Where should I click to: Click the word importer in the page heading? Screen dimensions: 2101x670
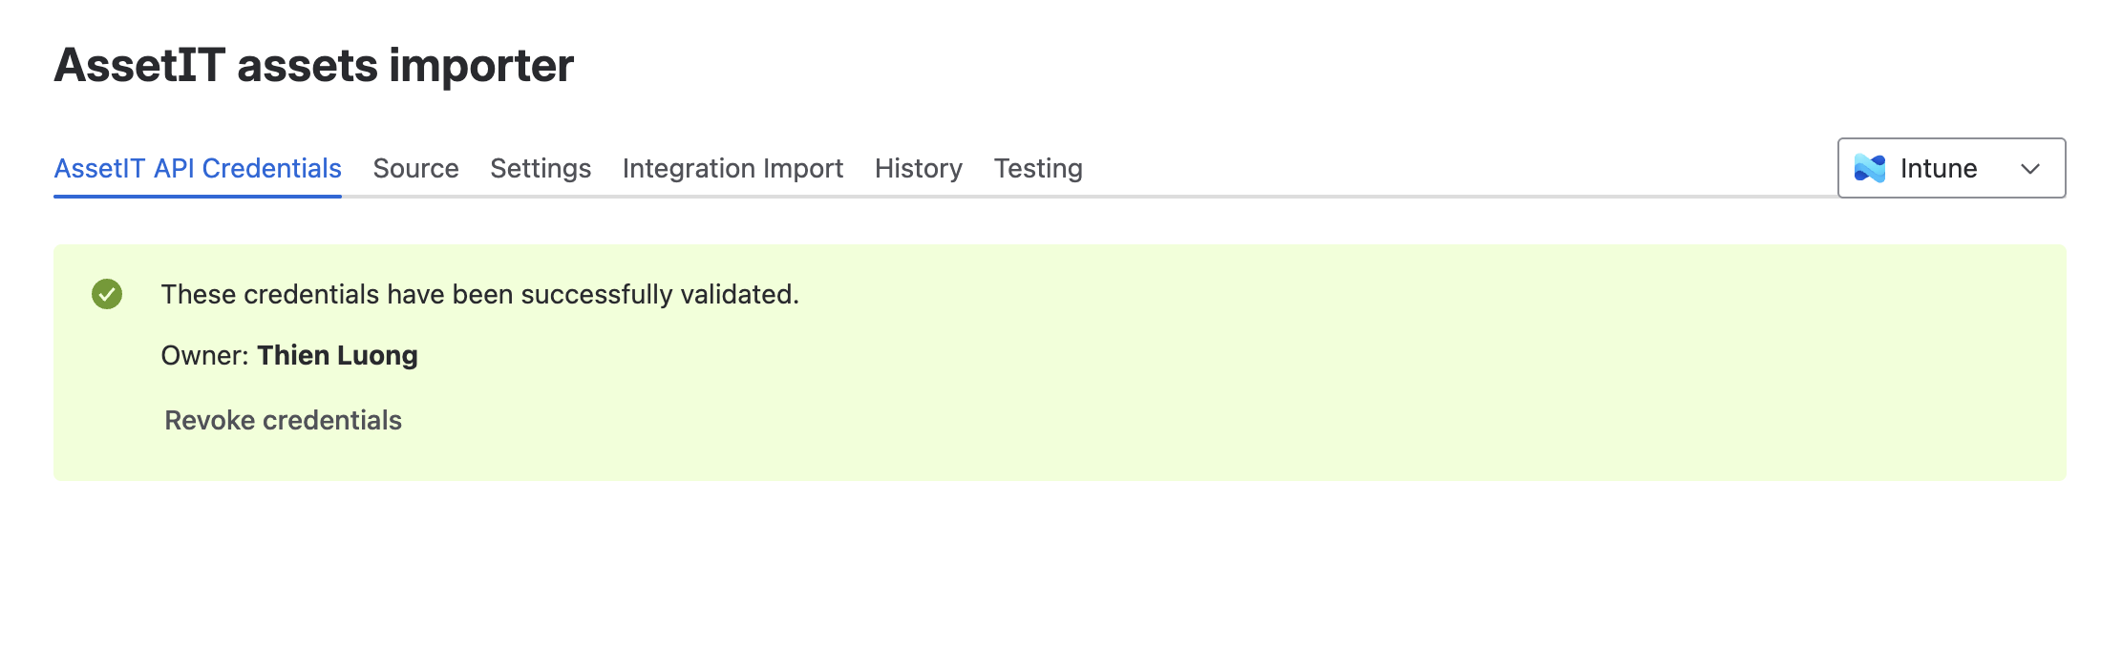click(481, 65)
